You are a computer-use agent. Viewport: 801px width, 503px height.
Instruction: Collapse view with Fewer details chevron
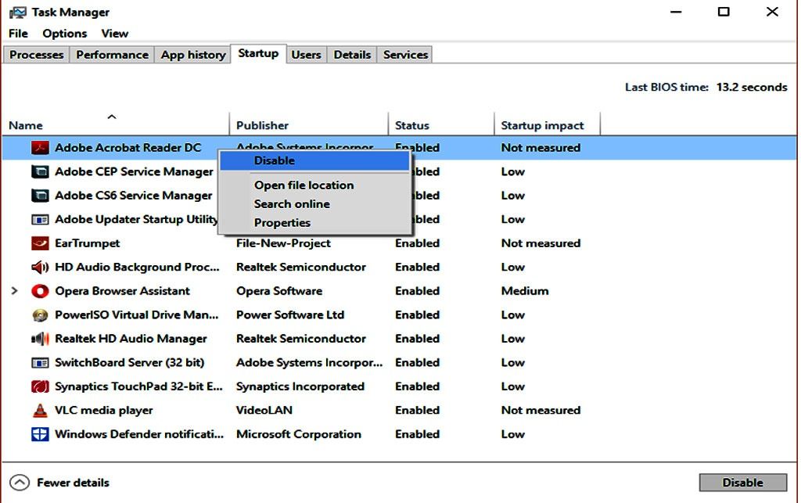(20, 483)
